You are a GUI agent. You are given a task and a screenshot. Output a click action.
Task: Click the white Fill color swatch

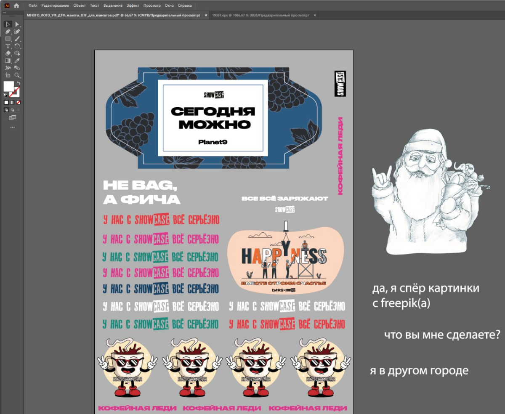tap(8, 86)
